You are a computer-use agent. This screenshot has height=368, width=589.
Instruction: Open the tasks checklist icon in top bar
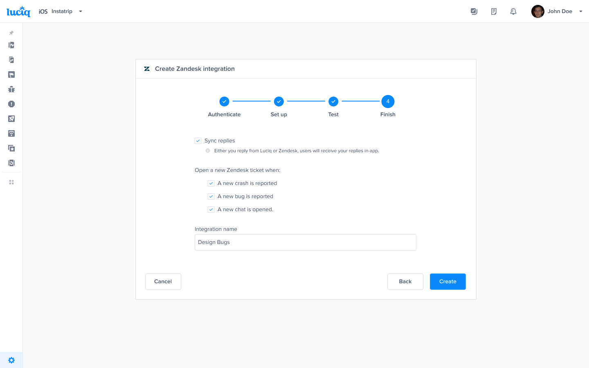pyautogui.click(x=474, y=11)
